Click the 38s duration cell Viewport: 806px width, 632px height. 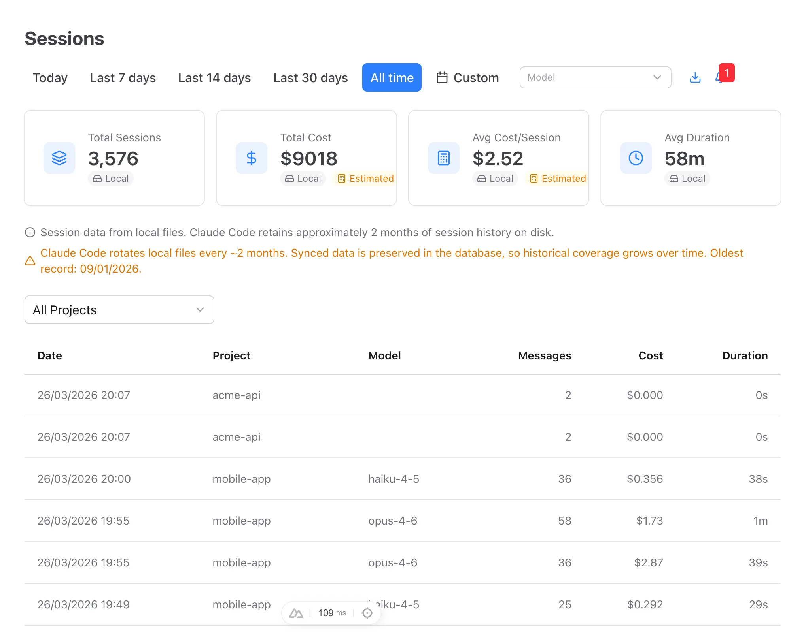(x=758, y=479)
